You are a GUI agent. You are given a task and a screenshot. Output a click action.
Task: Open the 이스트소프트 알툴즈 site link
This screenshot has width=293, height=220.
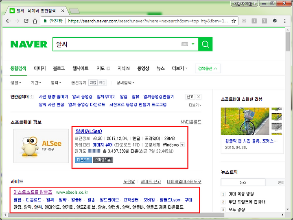(33, 192)
